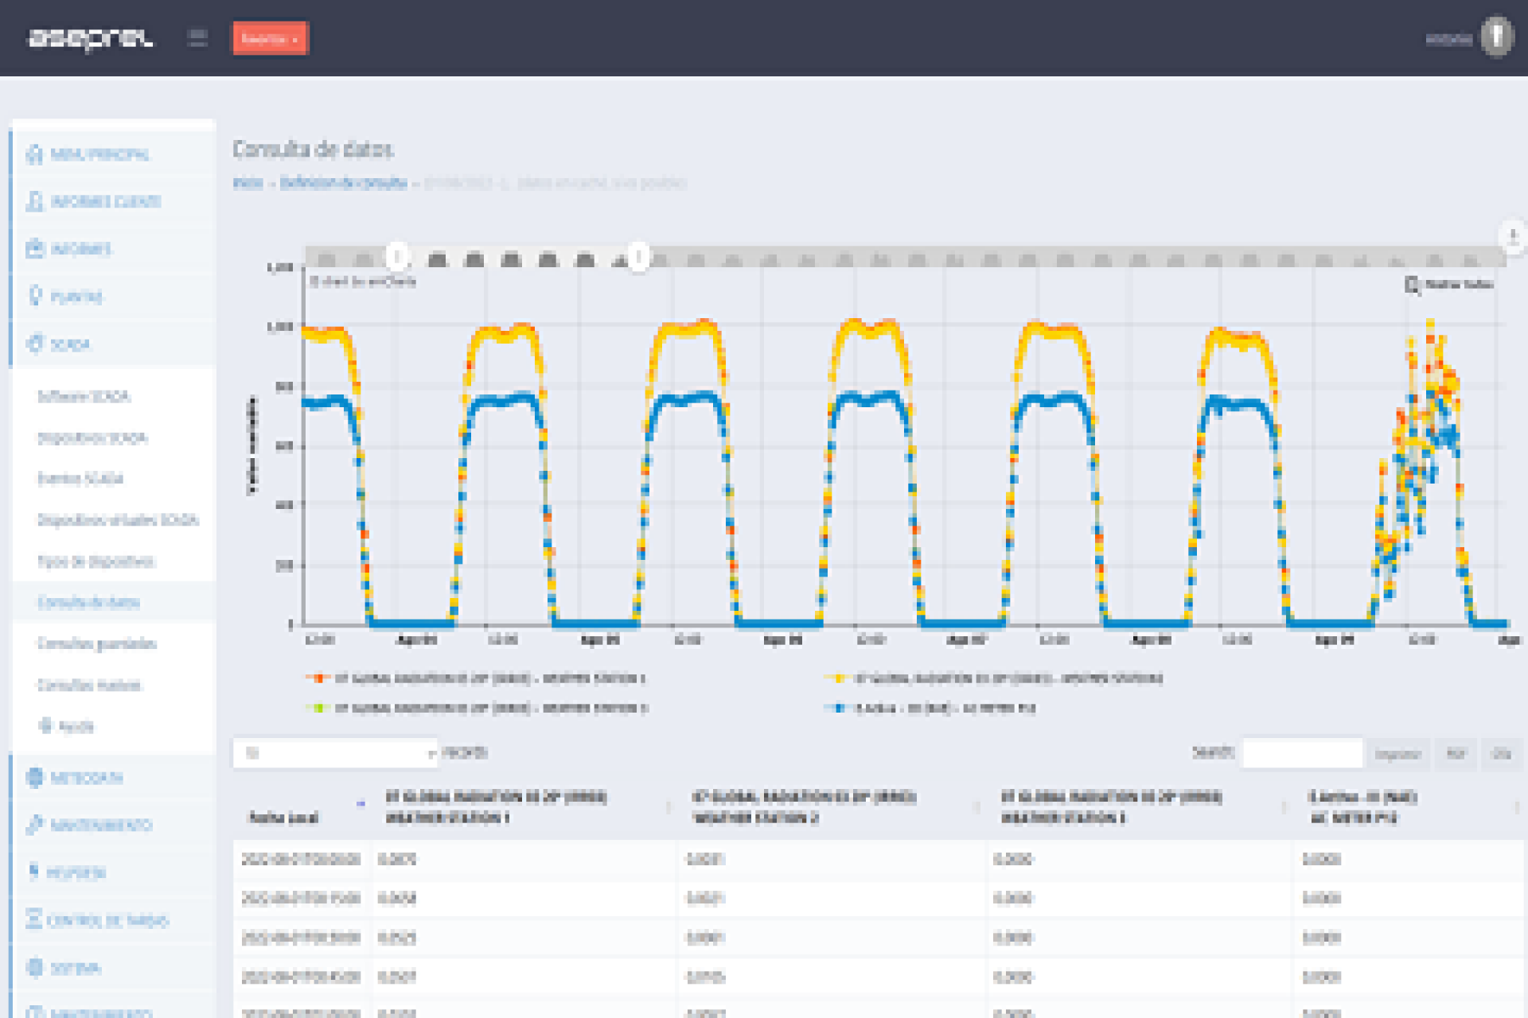Screen dimensions: 1528x1018
Task: Open Eventos SCADA submenu item
Action: click(80, 478)
